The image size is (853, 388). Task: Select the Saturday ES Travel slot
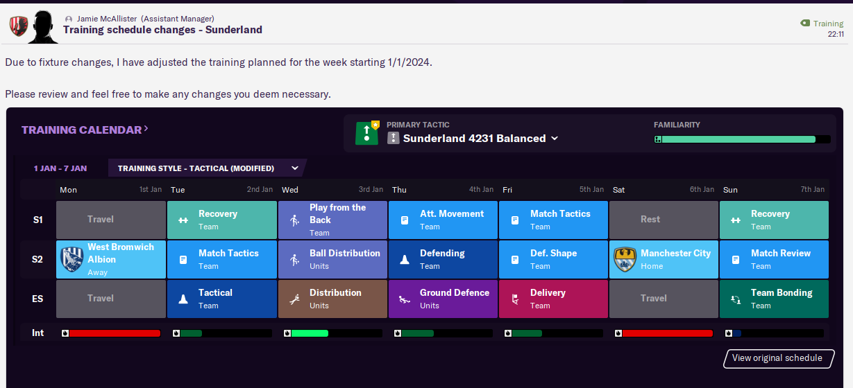point(664,299)
